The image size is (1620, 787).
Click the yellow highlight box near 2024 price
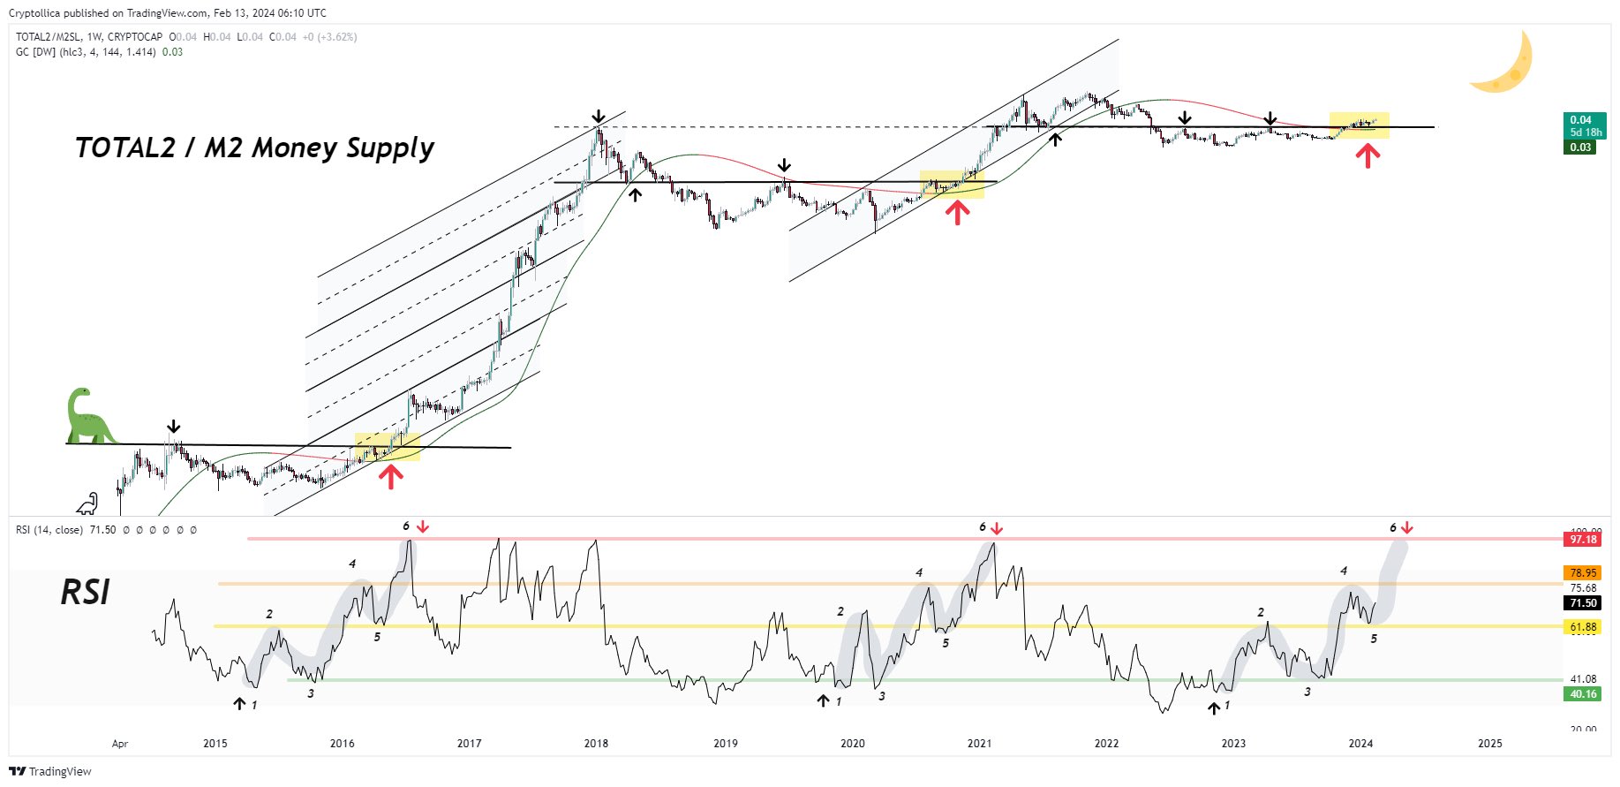(x=1360, y=125)
